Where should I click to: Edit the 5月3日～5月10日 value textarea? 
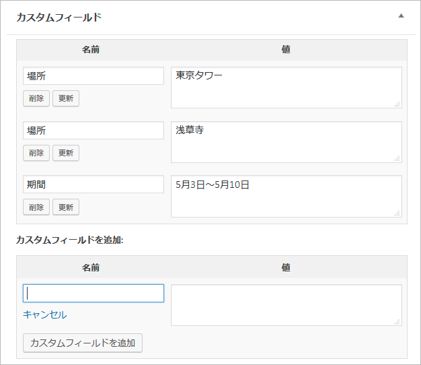(286, 197)
